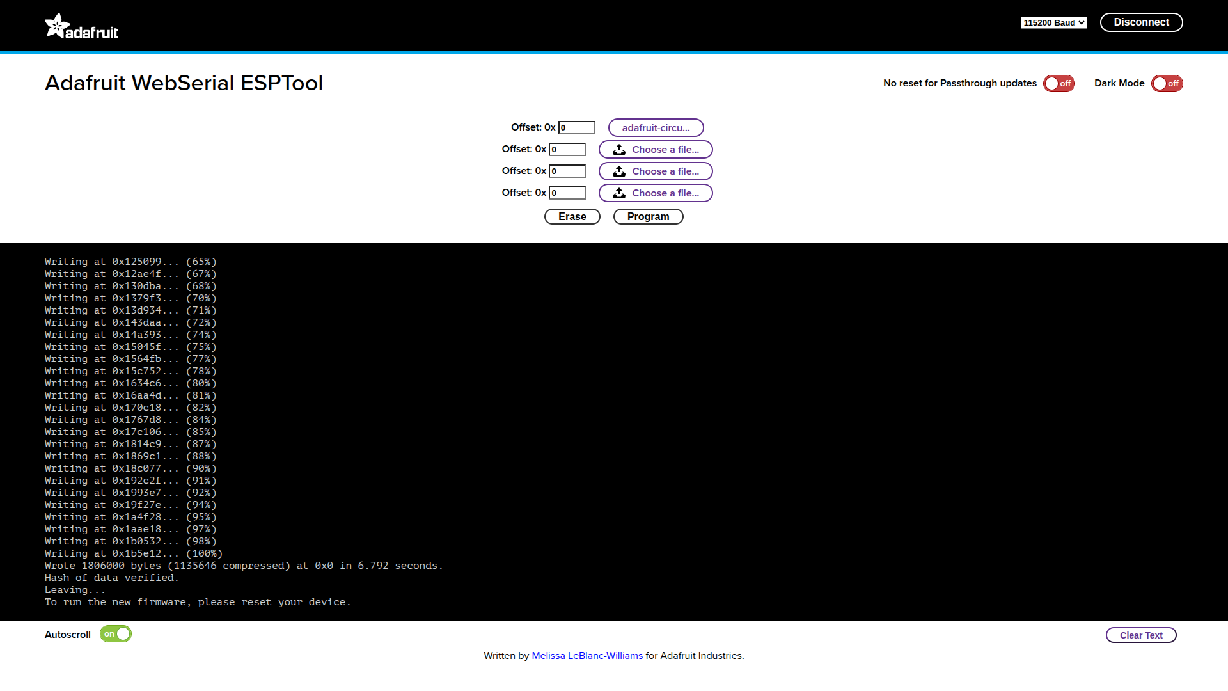The image size is (1228, 691).
Task: Click the Adafruit WebSerial ESPTool heading
Action: pos(184,83)
